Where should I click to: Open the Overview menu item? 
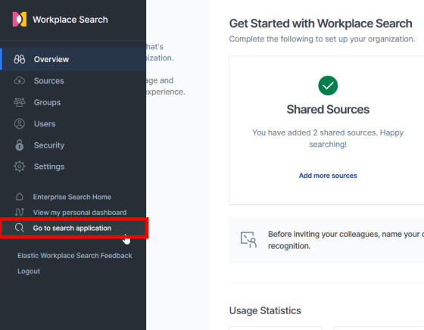73,59
